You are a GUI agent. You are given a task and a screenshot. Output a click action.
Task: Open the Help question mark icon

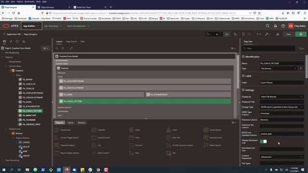pos(283,26)
